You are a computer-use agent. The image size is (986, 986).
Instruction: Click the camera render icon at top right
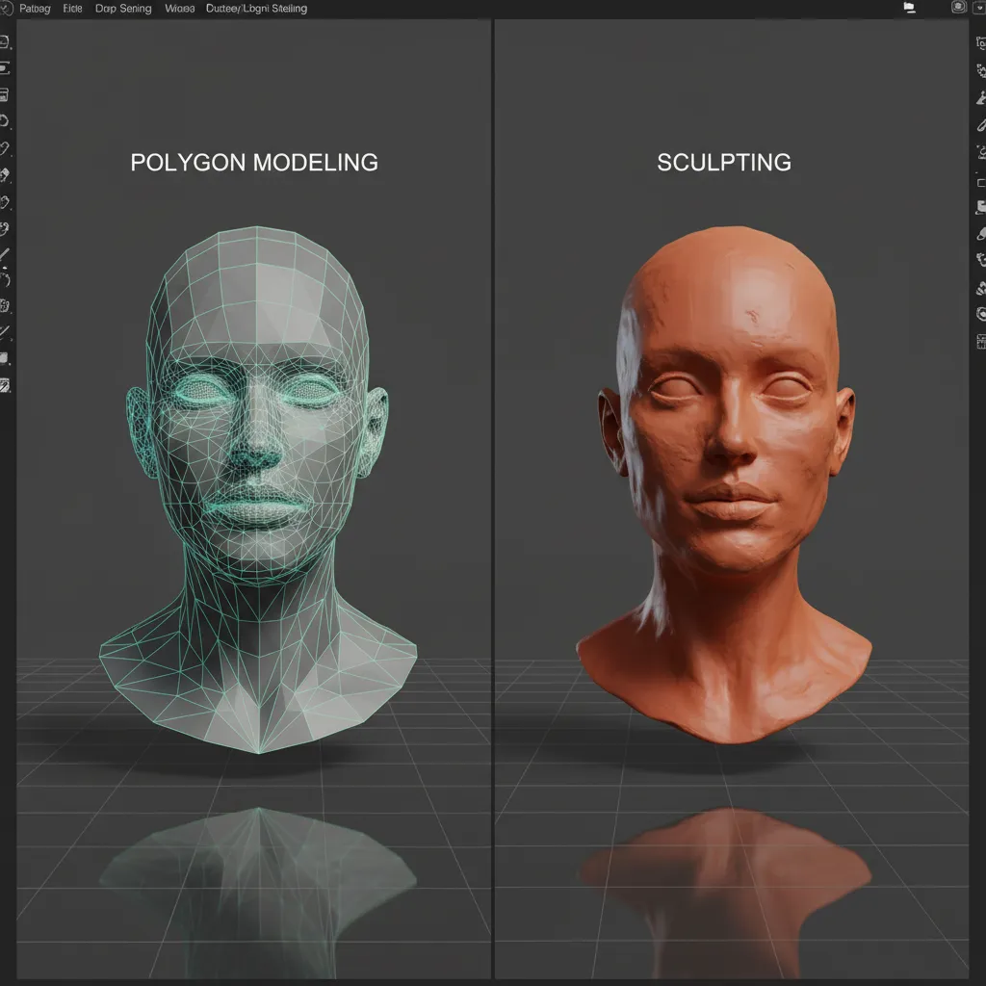tap(958, 8)
